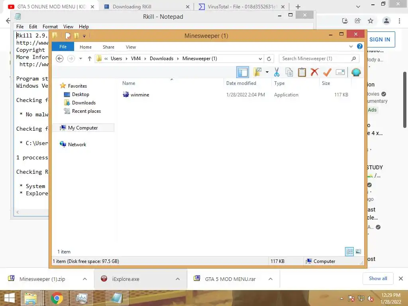Open the Edit menu in Notepad

pos(33,27)
